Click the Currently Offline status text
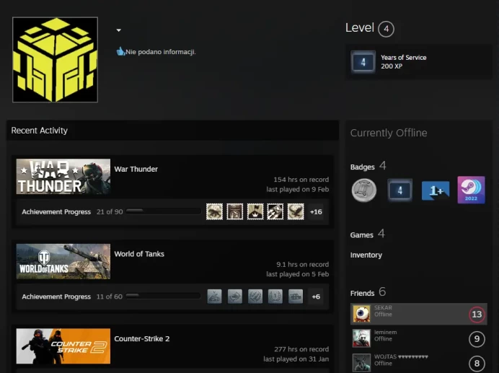The width and height of the screenshot is (499, 373). (x=389, y=133)
